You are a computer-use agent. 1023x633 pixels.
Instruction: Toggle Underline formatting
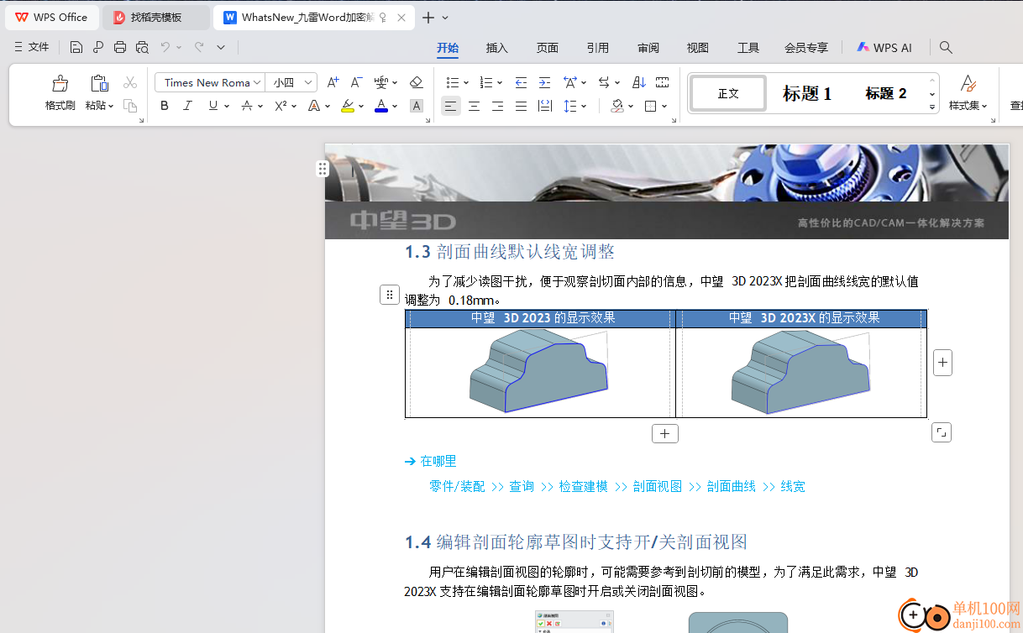212,106
